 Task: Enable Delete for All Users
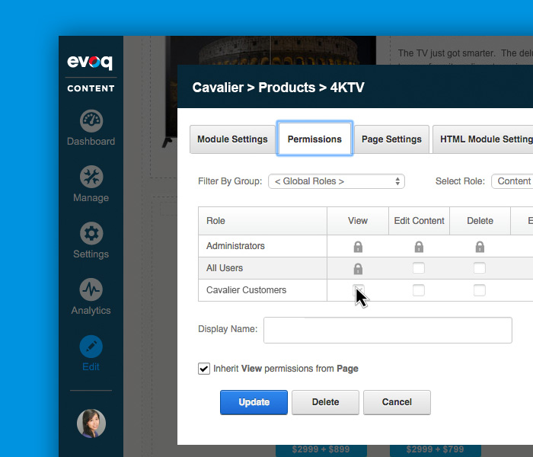479,268
